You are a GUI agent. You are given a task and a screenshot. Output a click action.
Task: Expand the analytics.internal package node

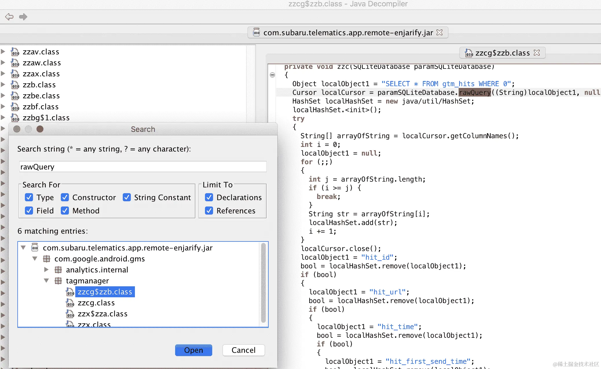coord(46,270)
